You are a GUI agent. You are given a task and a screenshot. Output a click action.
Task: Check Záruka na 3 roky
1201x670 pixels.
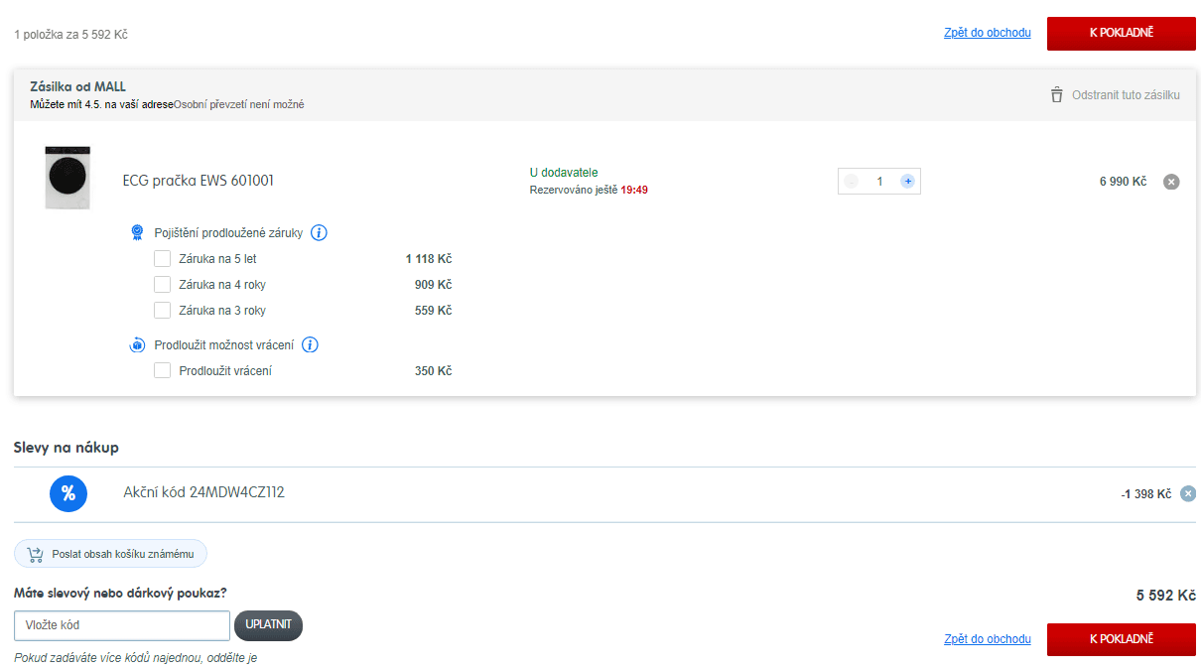click(x=163, y=311)
